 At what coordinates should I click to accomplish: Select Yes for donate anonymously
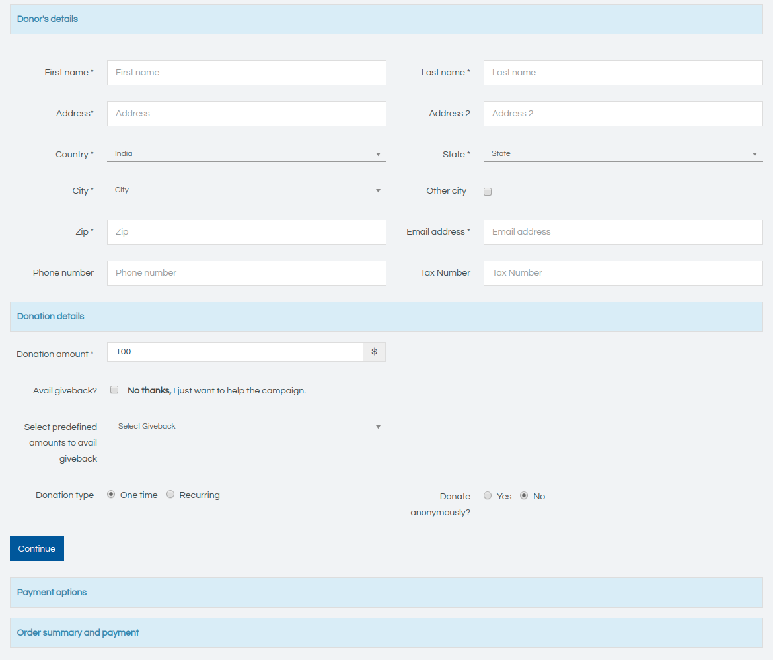coord(488,496)
